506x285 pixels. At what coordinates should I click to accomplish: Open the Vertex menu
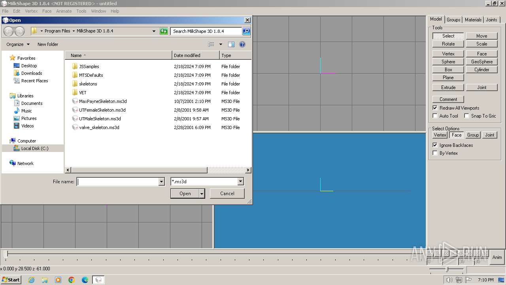[x=31, y=11]
